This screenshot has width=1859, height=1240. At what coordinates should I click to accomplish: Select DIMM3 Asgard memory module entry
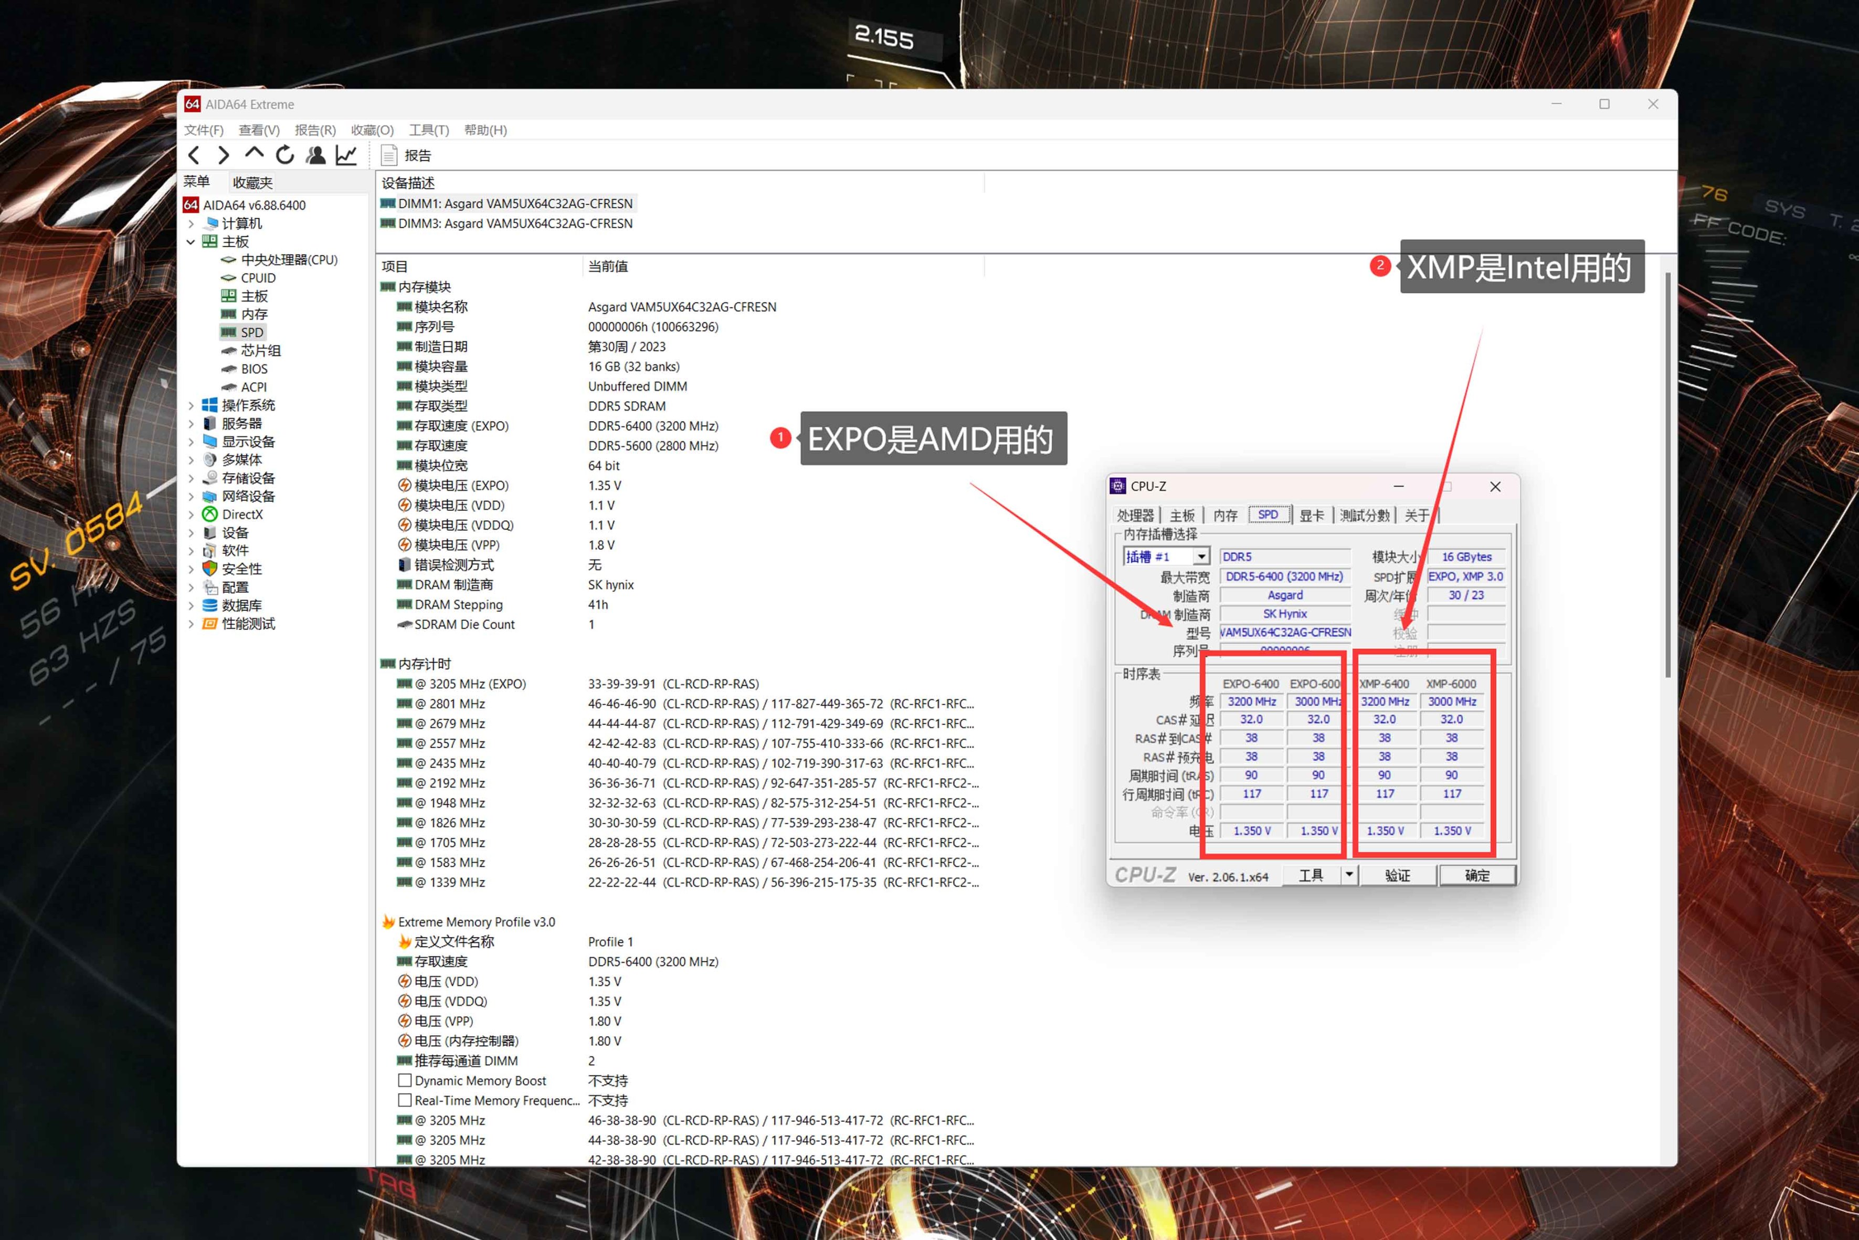[x=514, y=224]
